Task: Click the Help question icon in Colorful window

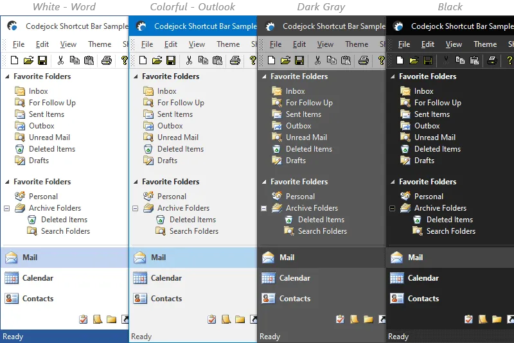Action: click(x=253, y=60)
